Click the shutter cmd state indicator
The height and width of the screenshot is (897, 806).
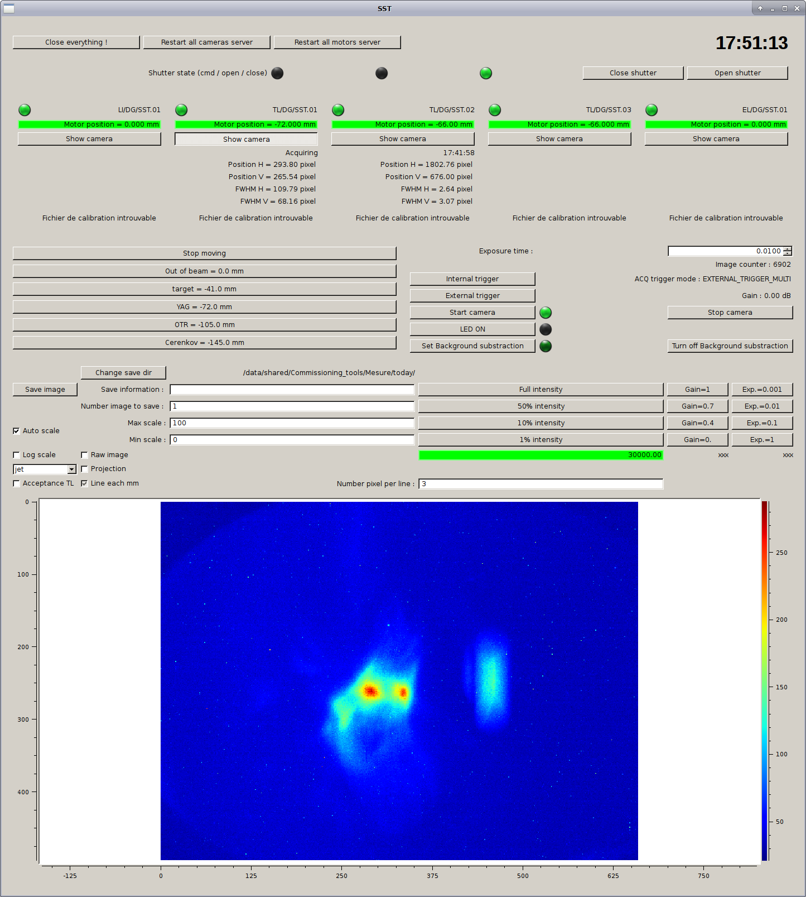click(277, 73)
